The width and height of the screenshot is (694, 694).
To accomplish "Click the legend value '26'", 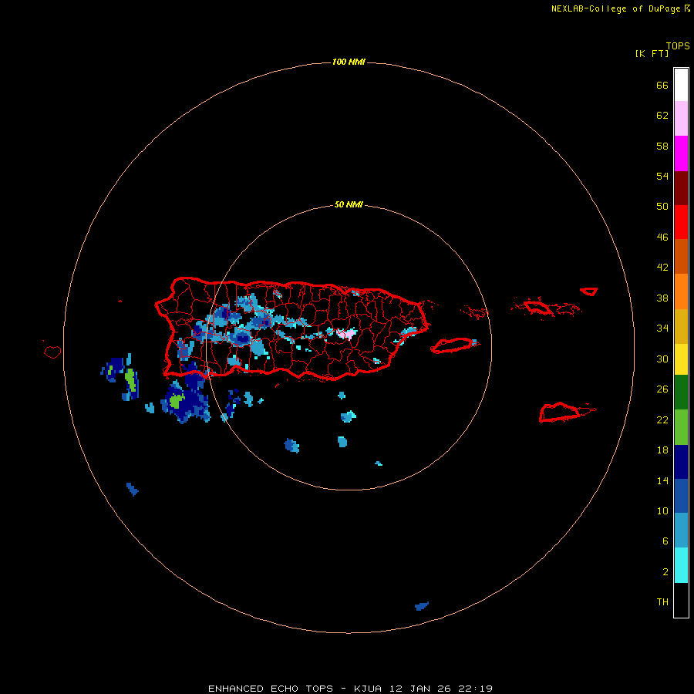I will tap(662, 389).
